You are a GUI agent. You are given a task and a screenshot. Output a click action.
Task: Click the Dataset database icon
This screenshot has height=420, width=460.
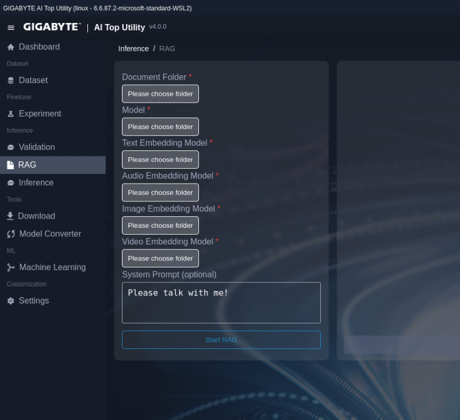click(11, 80)
